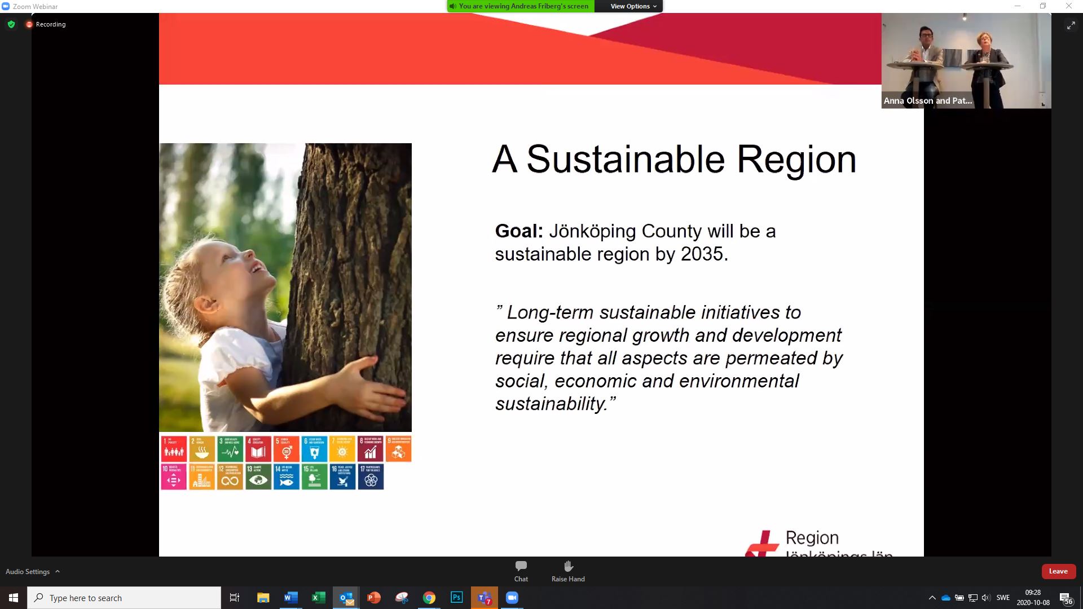Click the Leave button

tap(1058, 571)
